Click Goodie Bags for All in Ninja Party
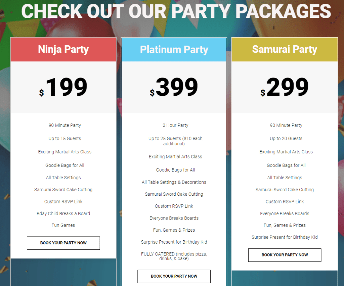344x286 pixels. pyautogui.click(x=64, y=165)
